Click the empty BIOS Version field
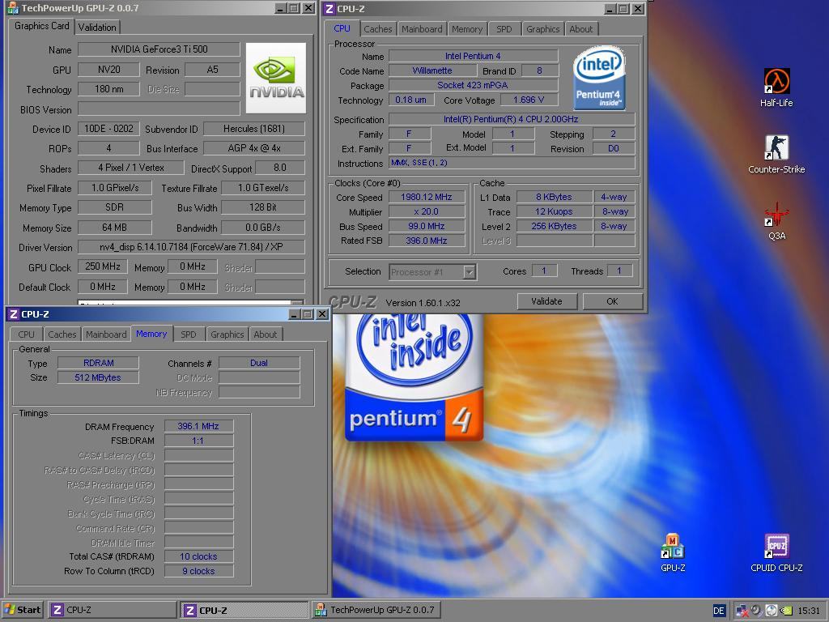The width and height of the screenshot is (829, 622). pyautogui.click(x=159, y=109)
